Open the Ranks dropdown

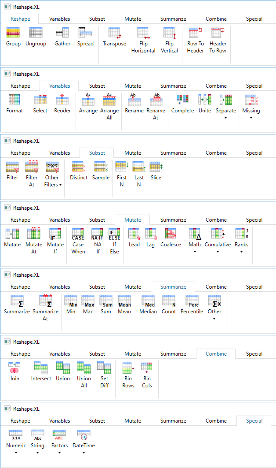241,252
